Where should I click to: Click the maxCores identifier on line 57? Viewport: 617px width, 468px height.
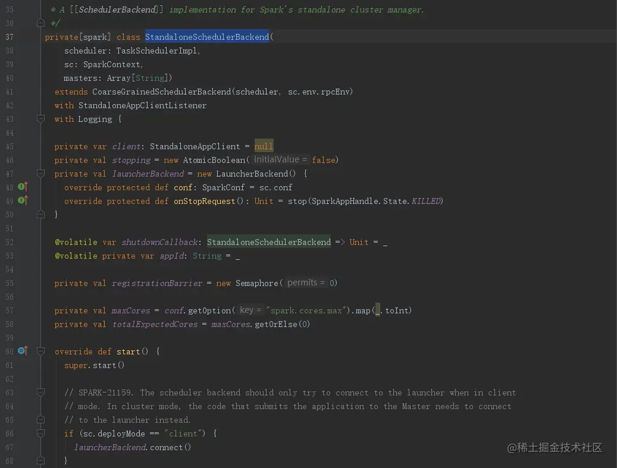130,310
